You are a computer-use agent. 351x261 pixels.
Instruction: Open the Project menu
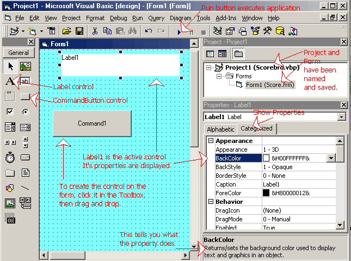tap(71, 18)
